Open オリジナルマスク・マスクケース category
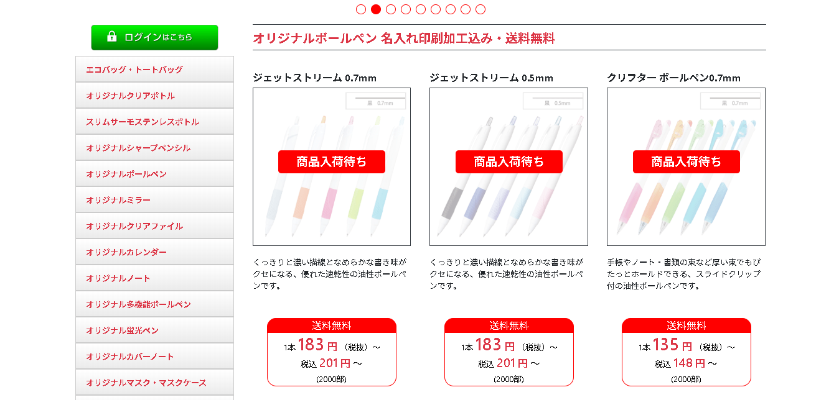The height and width of the screenshot is (400, 839). 154,383
